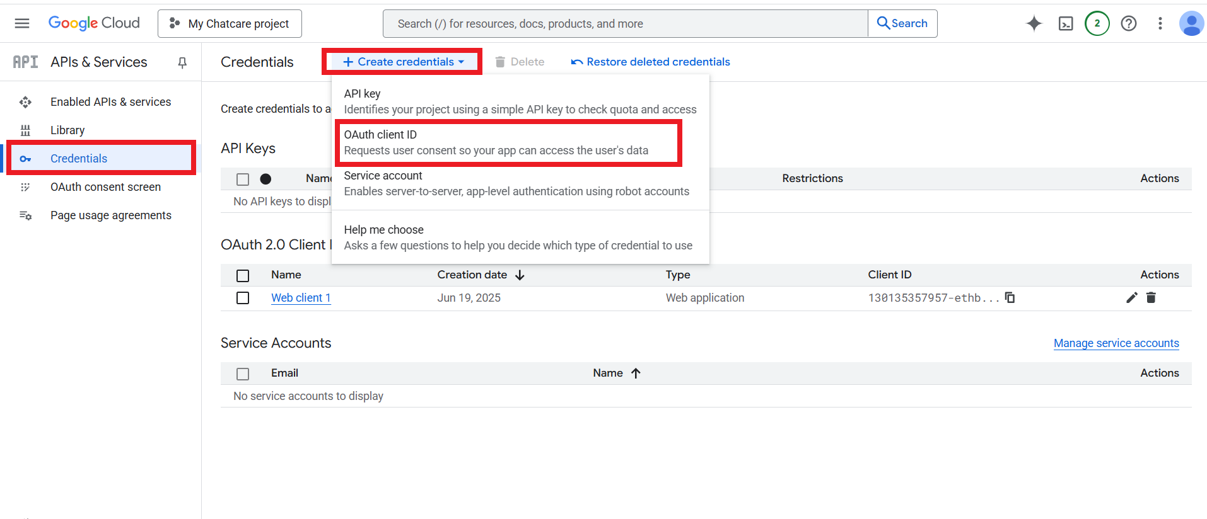Click the OAuth clients Name column header

click(x=286, y=275)
